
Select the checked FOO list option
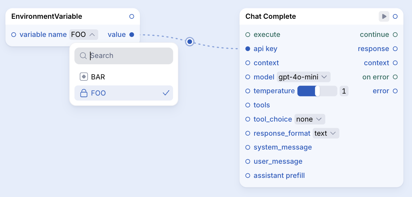pos(124,93)
